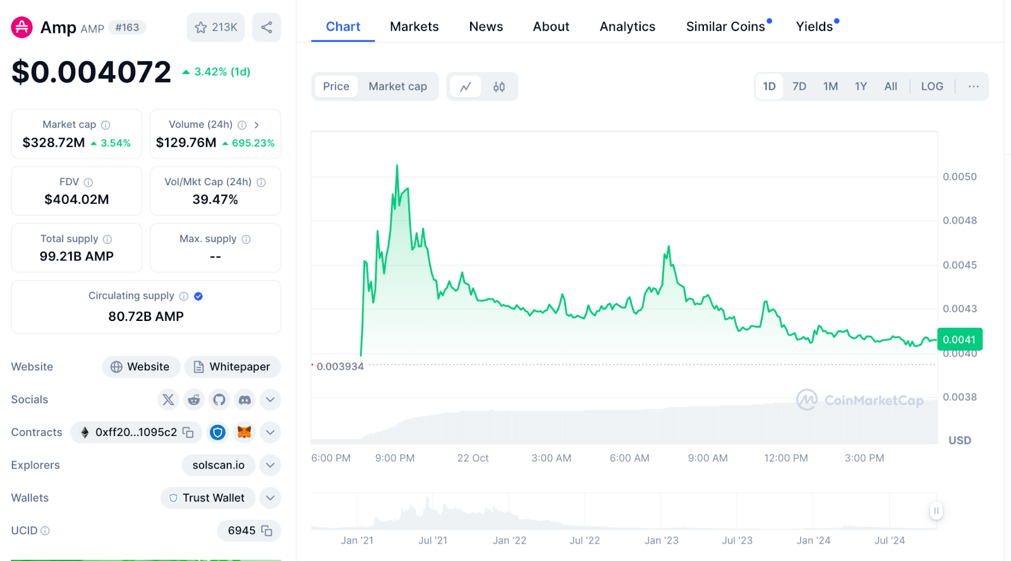Click the contract address 0xff20...1095c2
Viewport: 1011px width, 561px height.
[x=136, y=432]
